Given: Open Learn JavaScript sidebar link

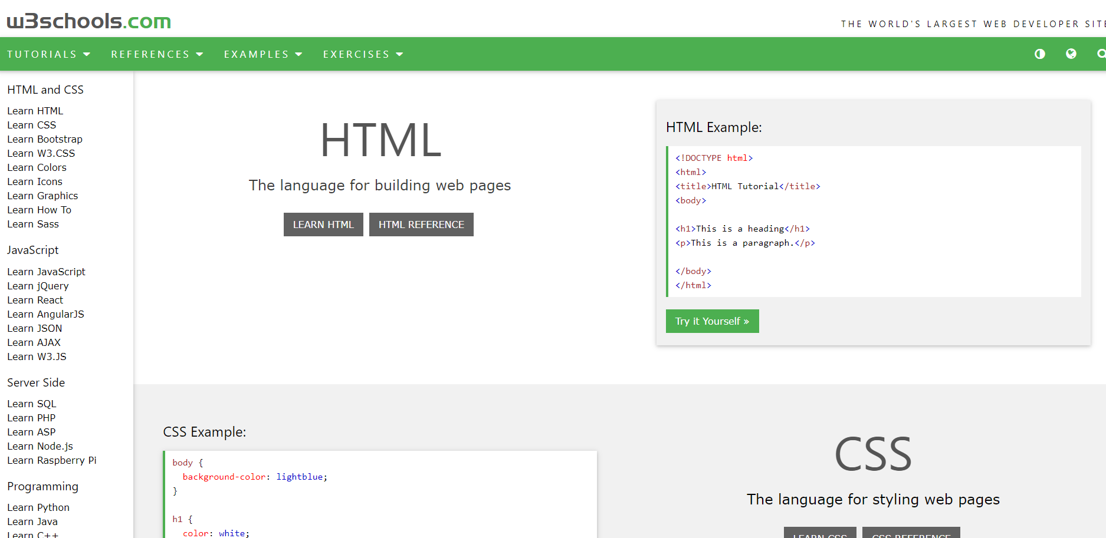Looking at the screenshot, I should click(46, 272).
